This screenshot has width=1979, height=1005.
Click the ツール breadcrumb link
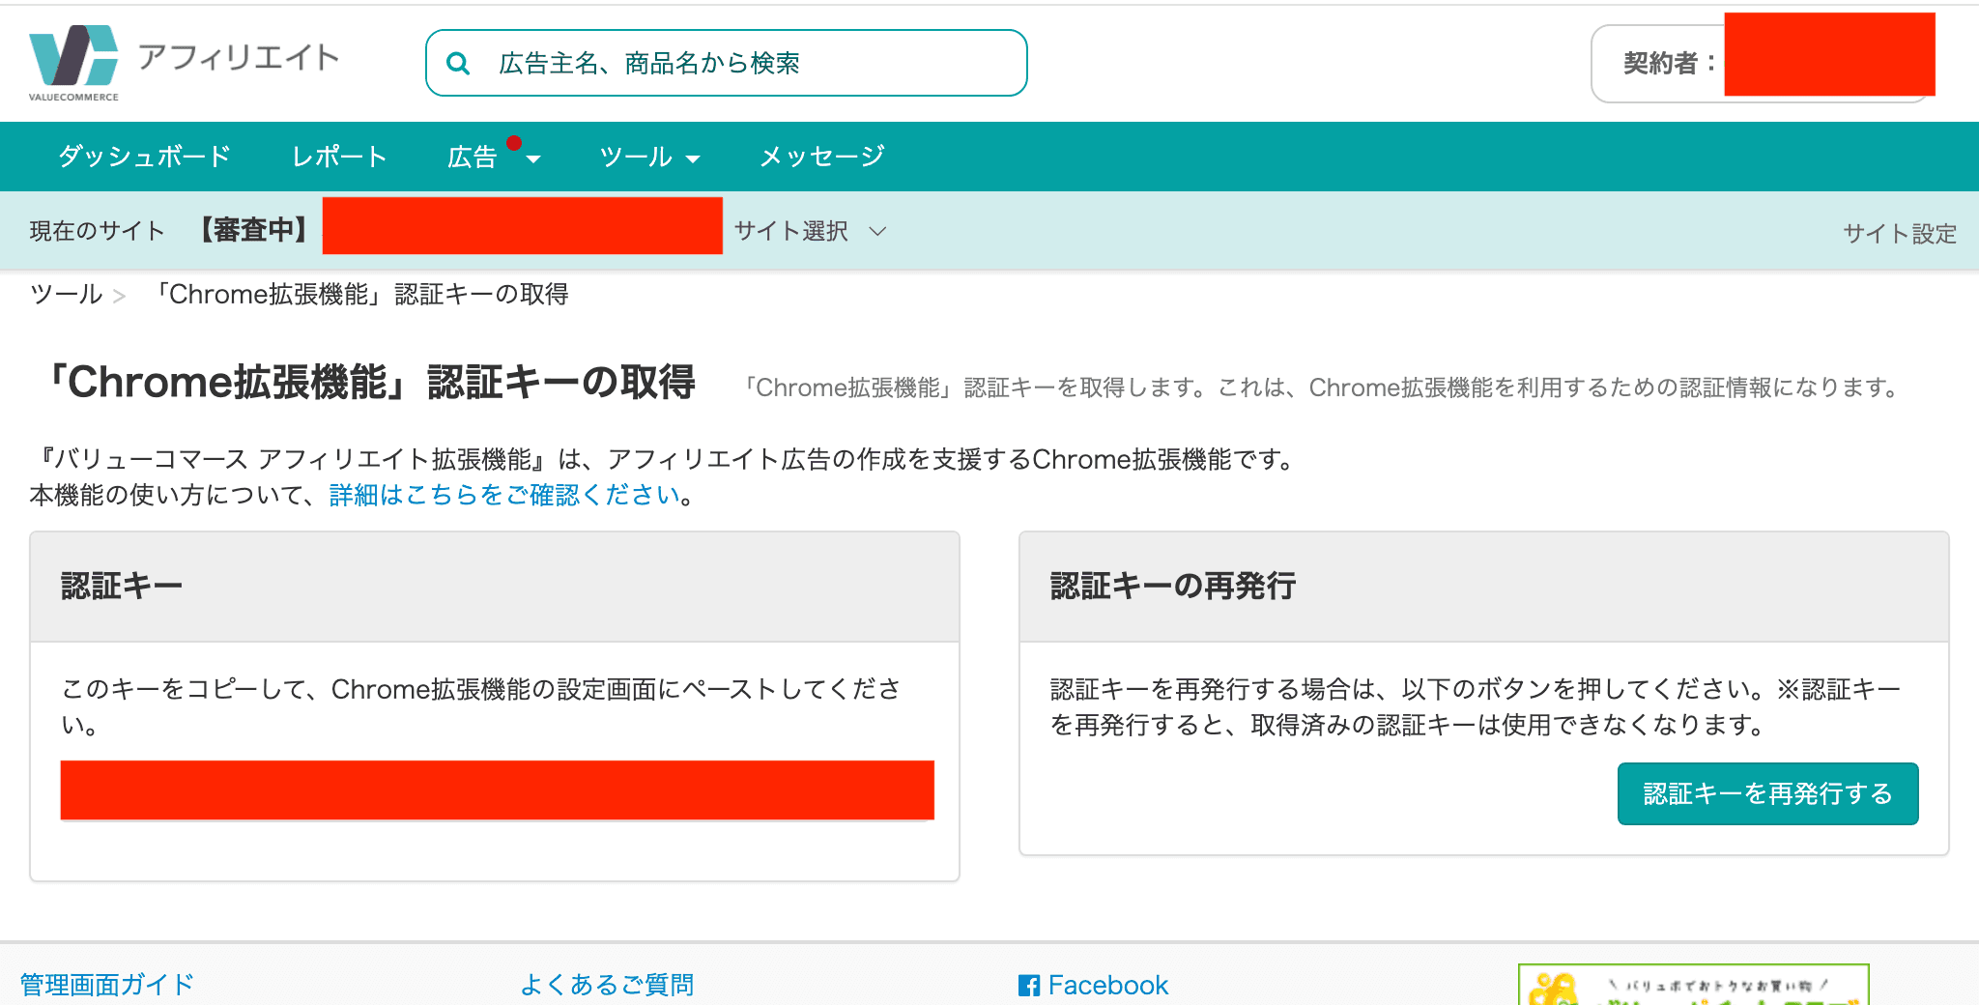(x=66, y=294)
